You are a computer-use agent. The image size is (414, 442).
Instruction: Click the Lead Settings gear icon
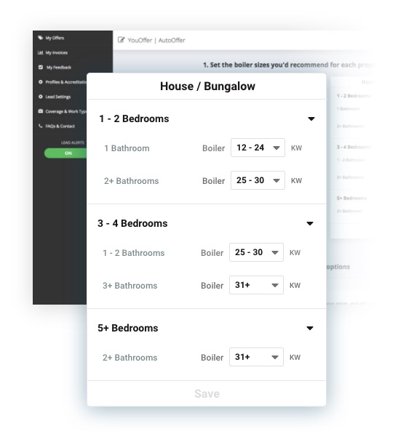pyautogui.click(x=40, y=97)
